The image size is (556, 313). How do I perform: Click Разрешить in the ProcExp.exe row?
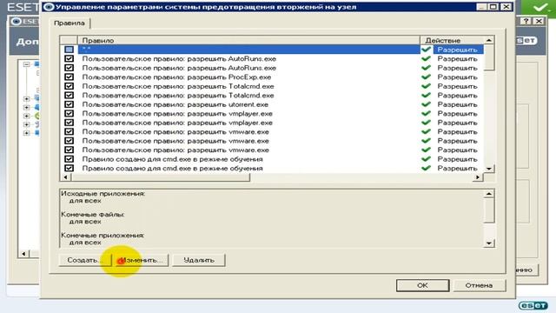[457, 77]
